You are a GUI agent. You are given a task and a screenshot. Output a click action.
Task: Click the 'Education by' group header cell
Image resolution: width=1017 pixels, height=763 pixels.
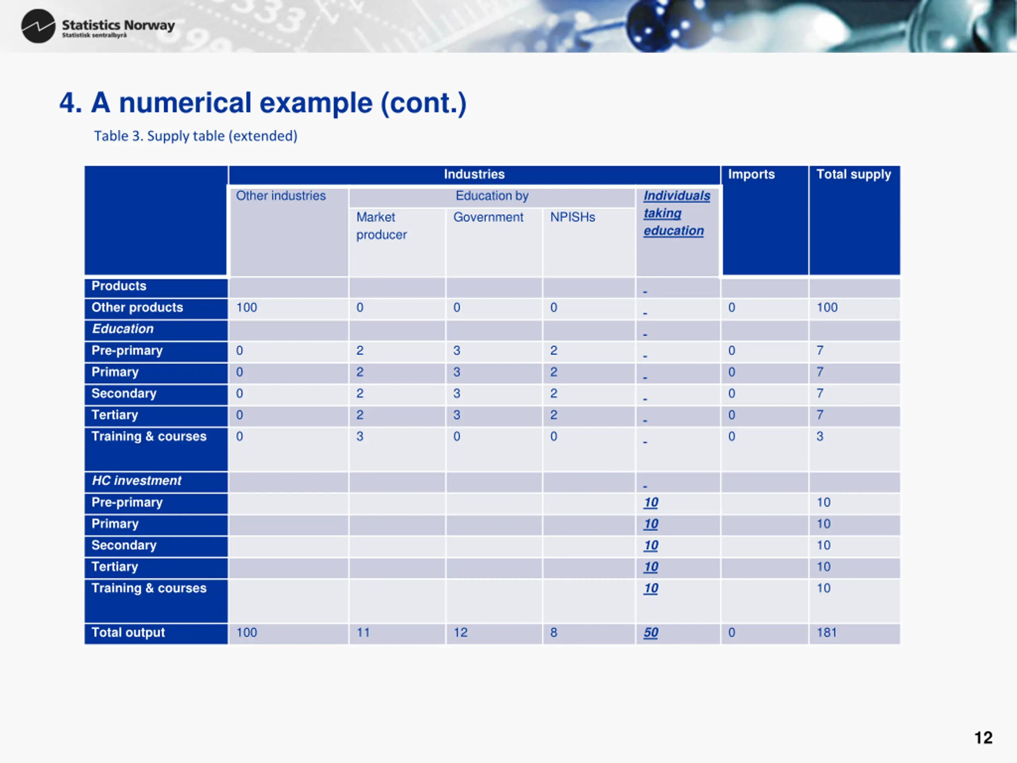point(492,196)
